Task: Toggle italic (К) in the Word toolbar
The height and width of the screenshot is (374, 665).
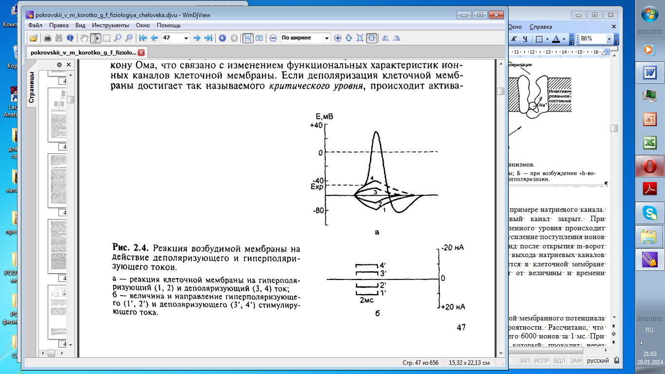Action: coord(514,39)
